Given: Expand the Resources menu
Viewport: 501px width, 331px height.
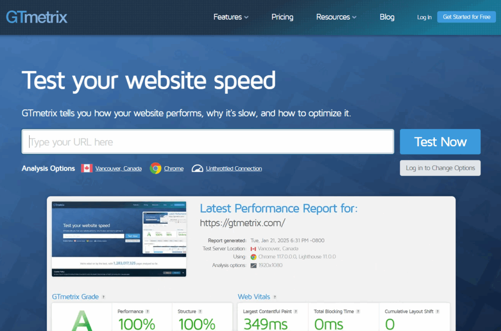Looking at the screenshot, I should click(x=336, y=17).
